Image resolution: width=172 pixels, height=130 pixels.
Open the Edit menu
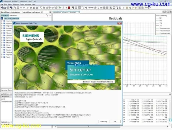[5, 4]
